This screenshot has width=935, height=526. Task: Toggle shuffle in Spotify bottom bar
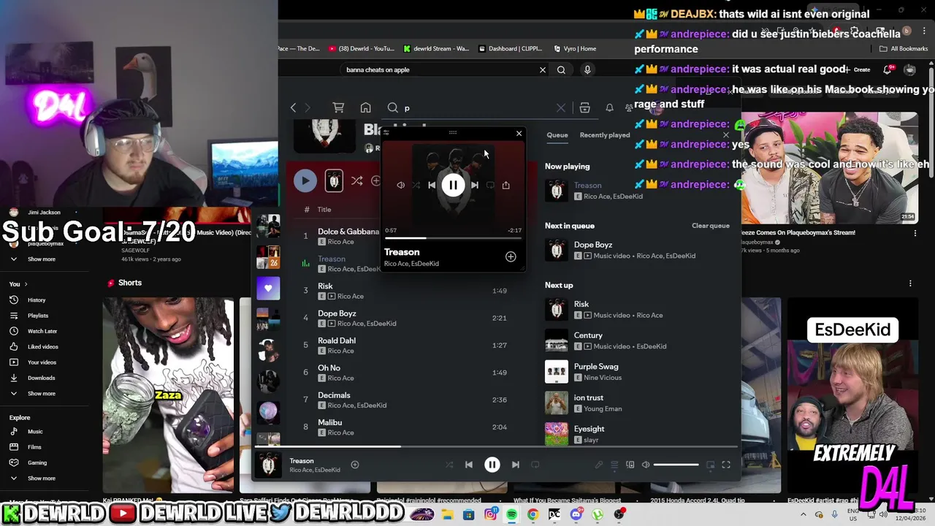coord(449,465)
